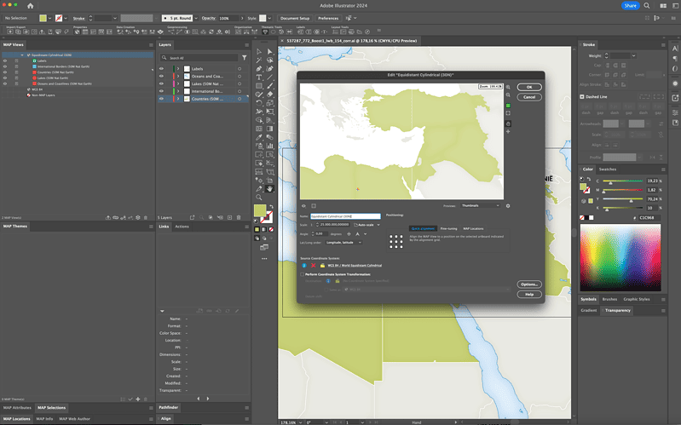This screenshot has width=681, height=425.
Task: Hide the Lakes (50M Nat... layer
Action: (161, 83)
